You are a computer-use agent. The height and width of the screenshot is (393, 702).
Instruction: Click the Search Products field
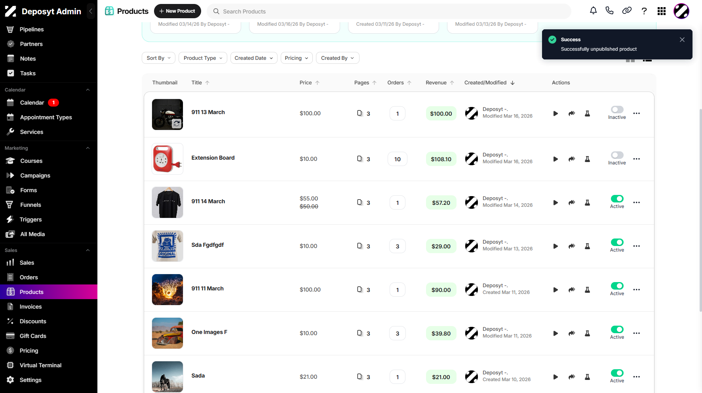pyautogui.click(x=389, y=11)
